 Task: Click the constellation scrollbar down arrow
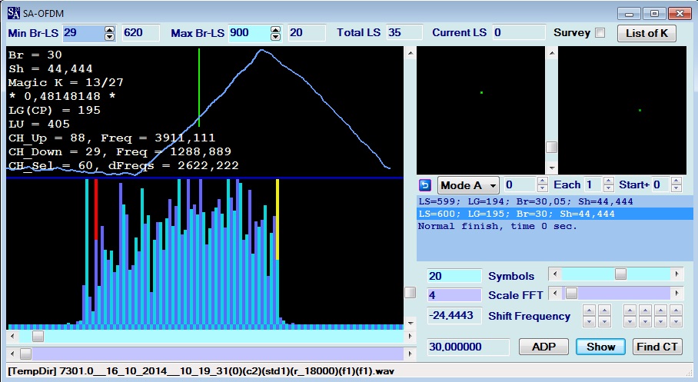pyautogui.click(x=551, y=168)
